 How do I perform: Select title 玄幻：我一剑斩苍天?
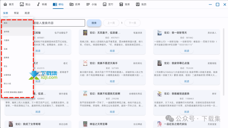click(x=176, y=33)
